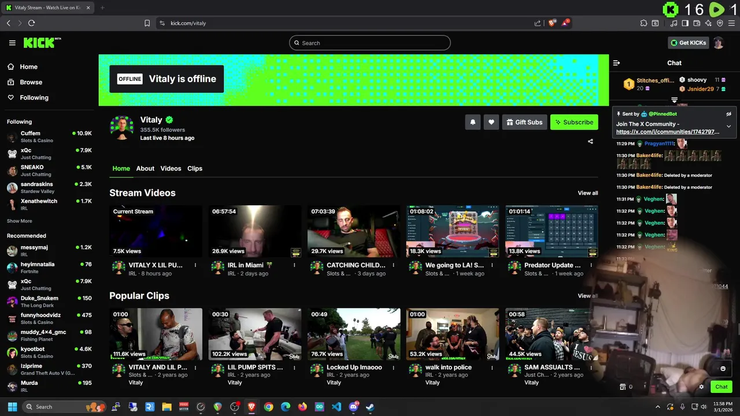Click the Kick search field
Screen dimensions: 740x416
pos(370,43)
